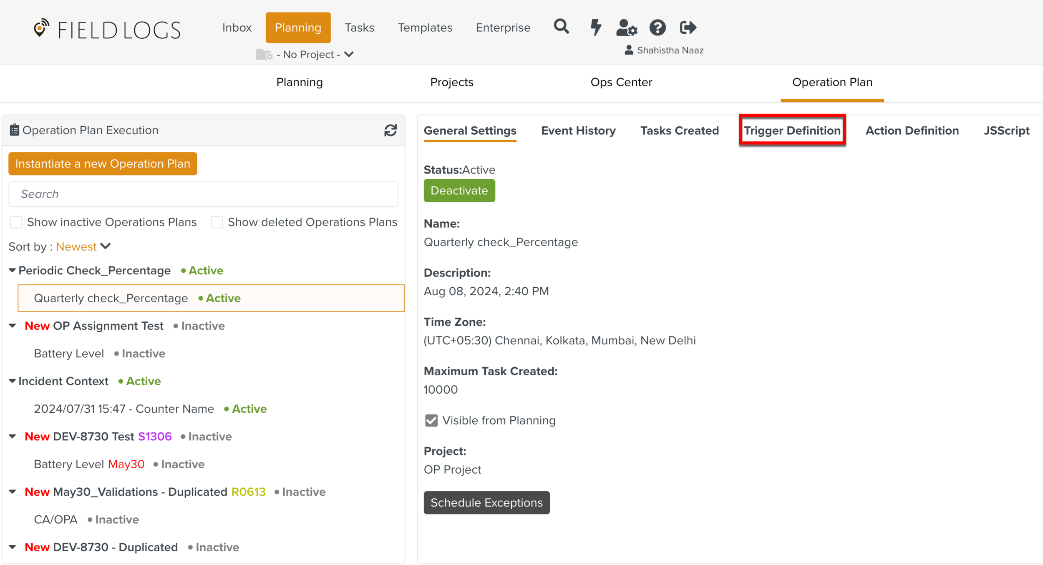Click the search magnifier icon in header
The width and height of the screenshot is (1043, 565).
click(561, 27)
